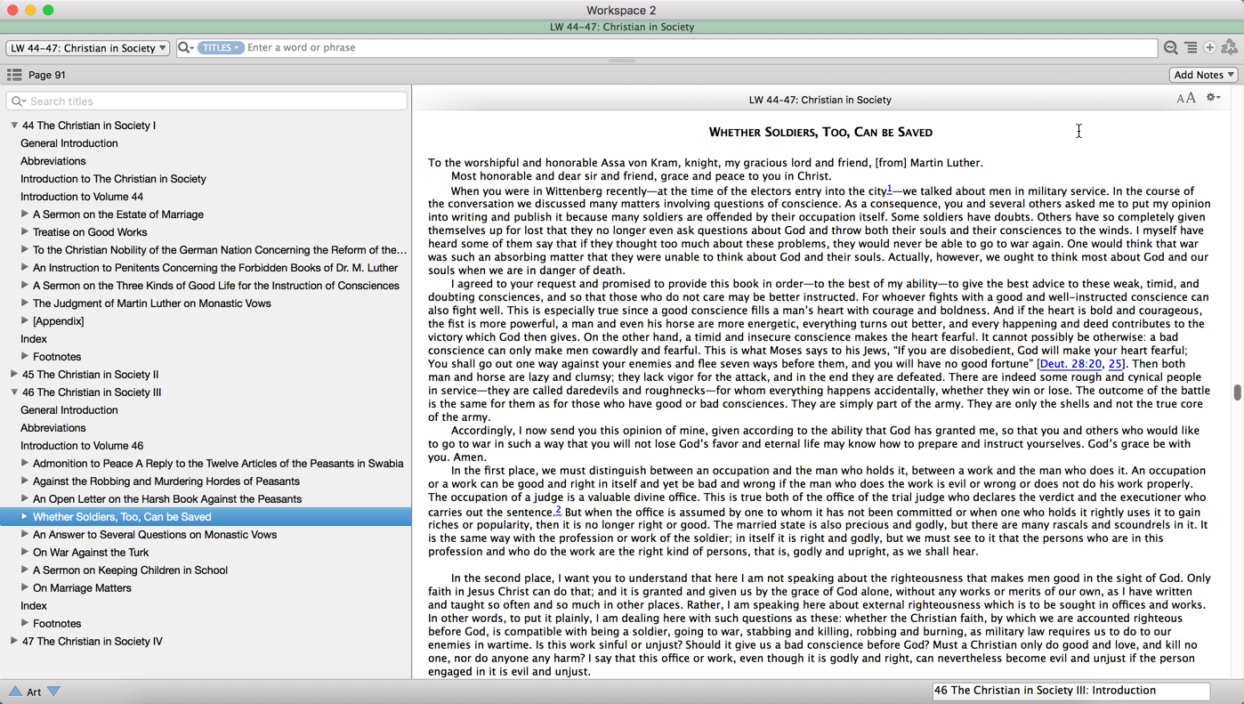1244x704 pixels.
Task: Select An Open Letter on the Harsh Book
Action: (x=167, y=499)
